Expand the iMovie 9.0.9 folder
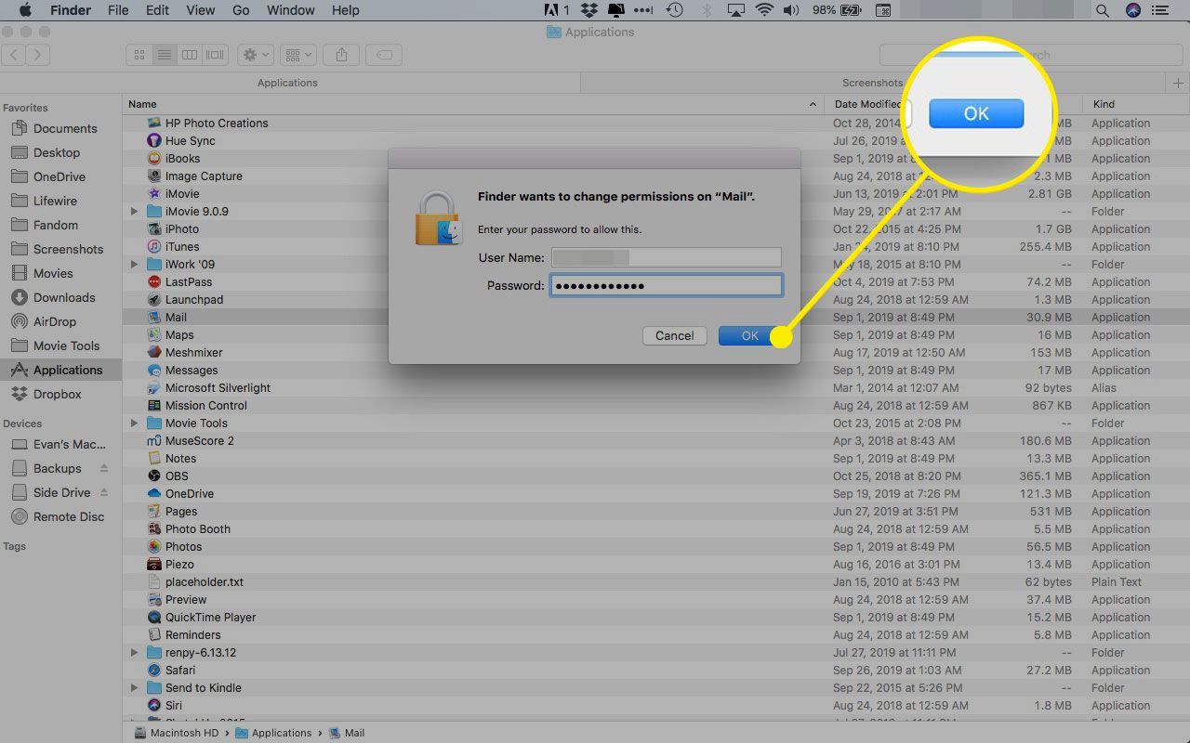This screenshot has width=1190, height=743. [135, 212]
